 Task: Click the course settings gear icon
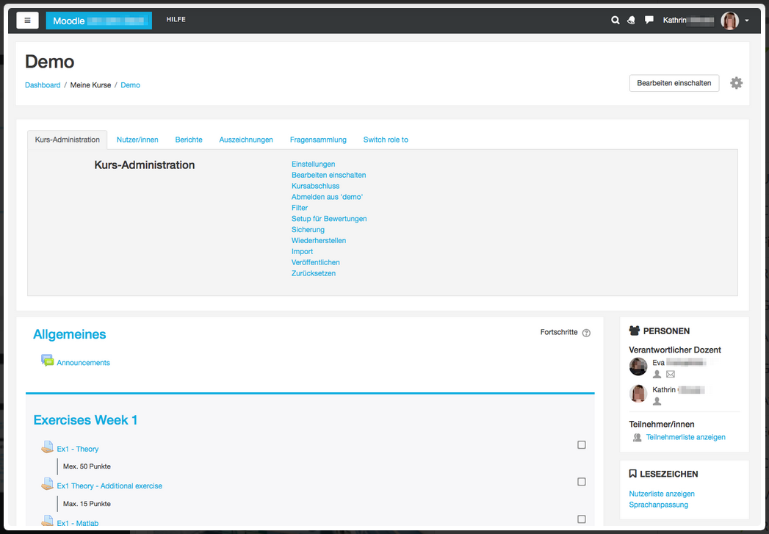click(736, 83)
